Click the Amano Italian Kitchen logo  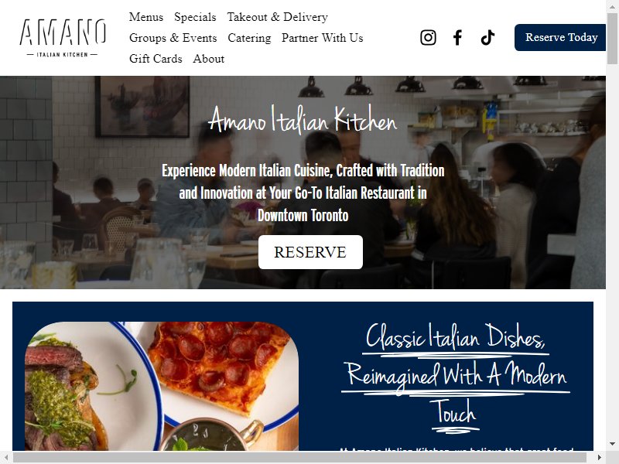(x=63, y=37)
